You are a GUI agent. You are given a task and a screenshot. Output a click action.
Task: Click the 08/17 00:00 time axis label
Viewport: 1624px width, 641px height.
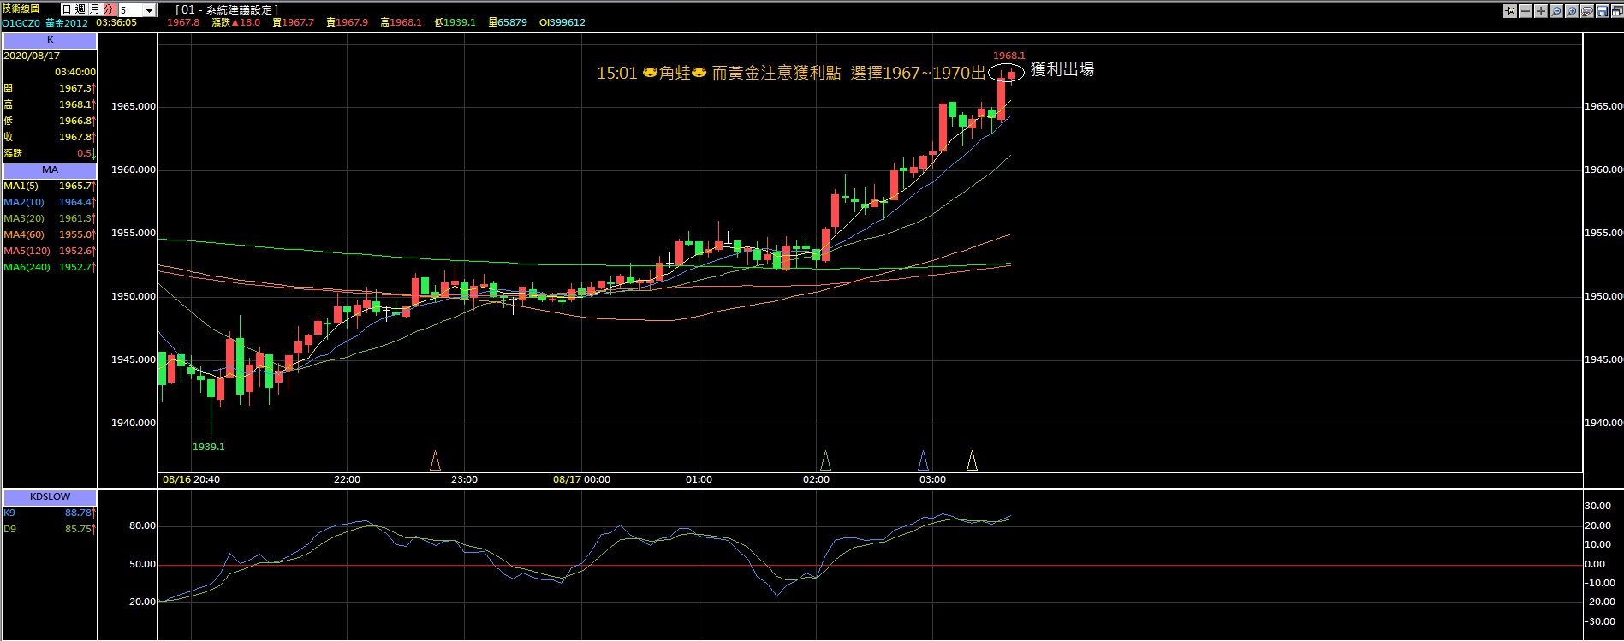581,479
